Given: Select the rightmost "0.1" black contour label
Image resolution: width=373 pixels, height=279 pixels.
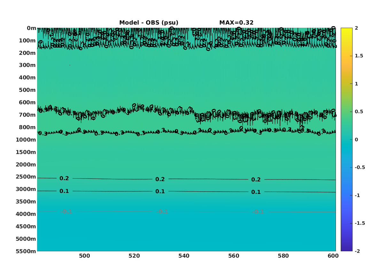Looking at the screenshot, I should [256, 192].
